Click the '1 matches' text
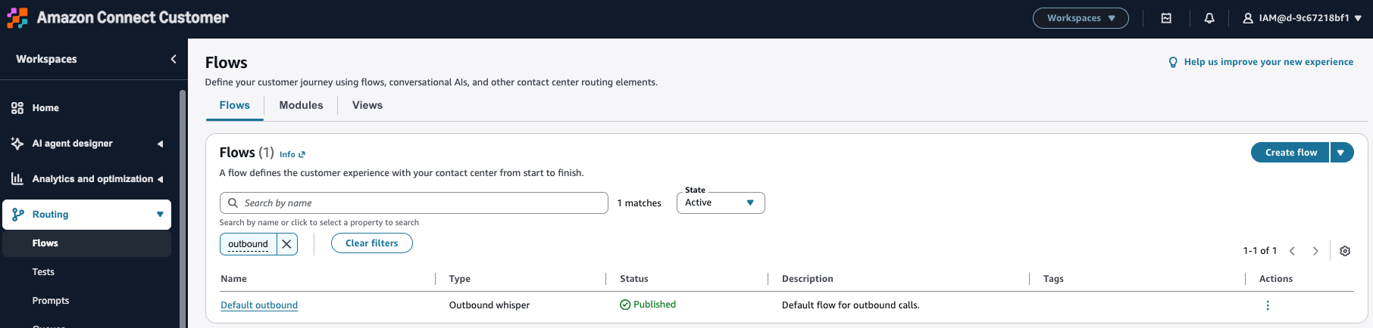This screenshot has height=328, width=1373. [x=639, y=203]
